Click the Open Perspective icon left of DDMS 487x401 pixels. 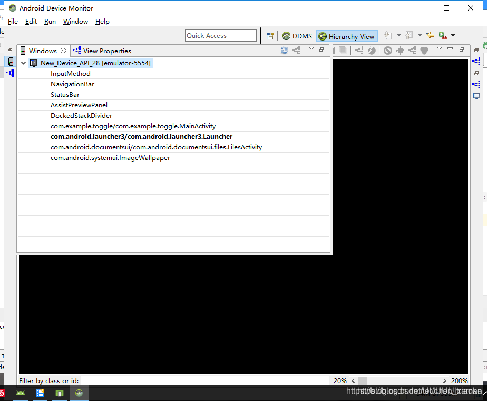coord(270,36)
